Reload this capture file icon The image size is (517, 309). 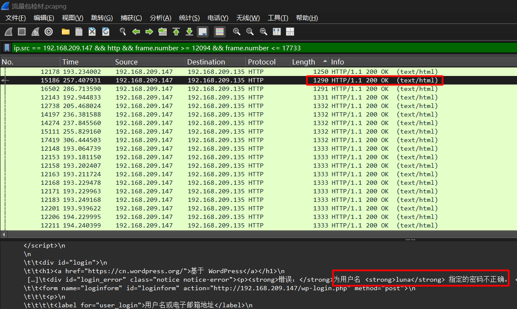[106, 32]
